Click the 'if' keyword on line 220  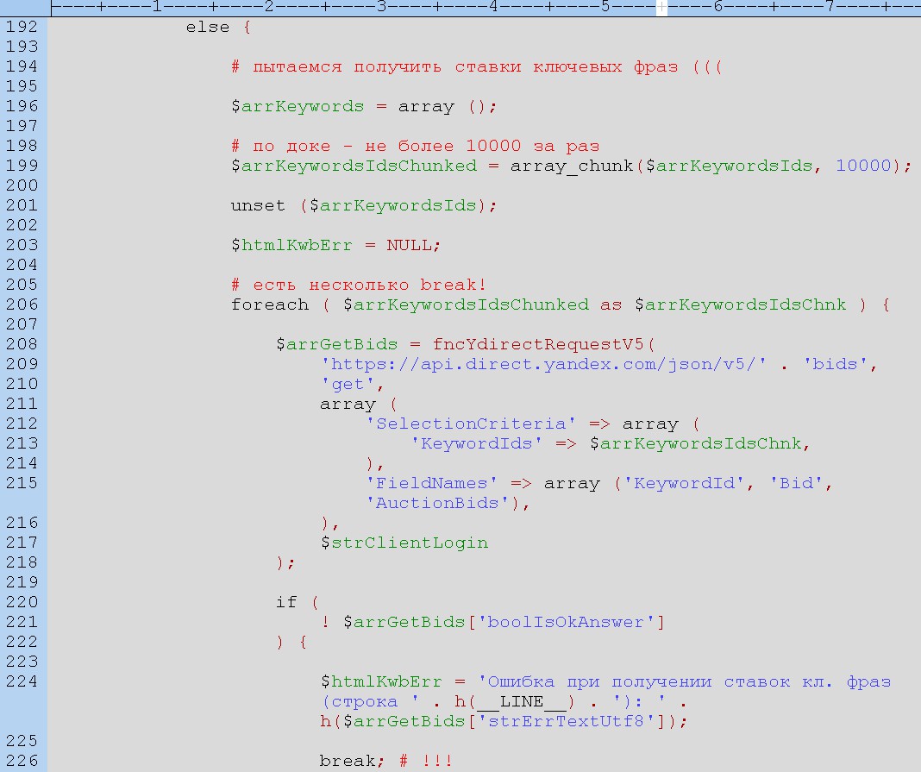pos(286,602)
